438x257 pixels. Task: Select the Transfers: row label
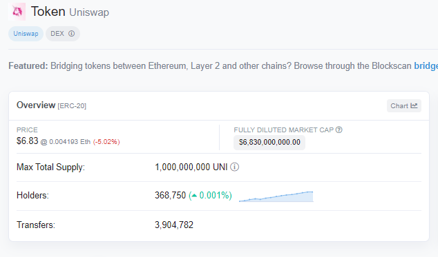coord(36,225)
